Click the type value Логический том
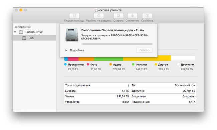This screenshot has width=217, height=130. [x=185, y=85]
